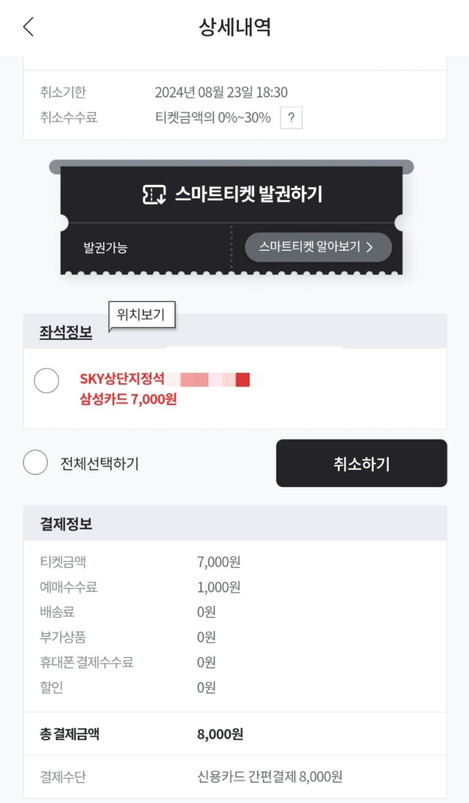
Task: Open the cancellation fee help question mark
Action: tap(291, 118)
